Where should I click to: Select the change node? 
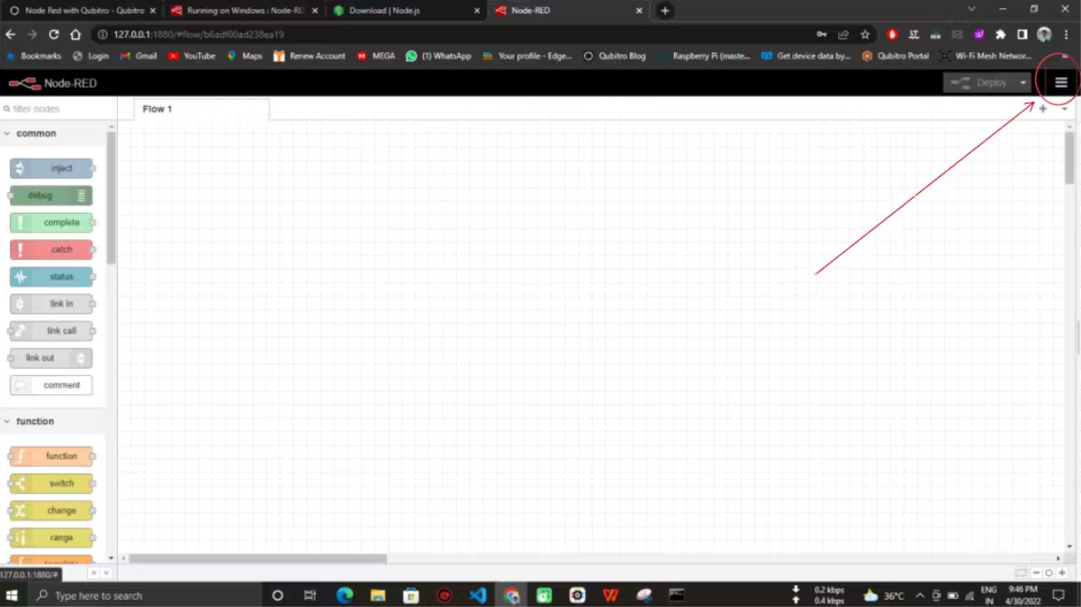pos(52,511)
